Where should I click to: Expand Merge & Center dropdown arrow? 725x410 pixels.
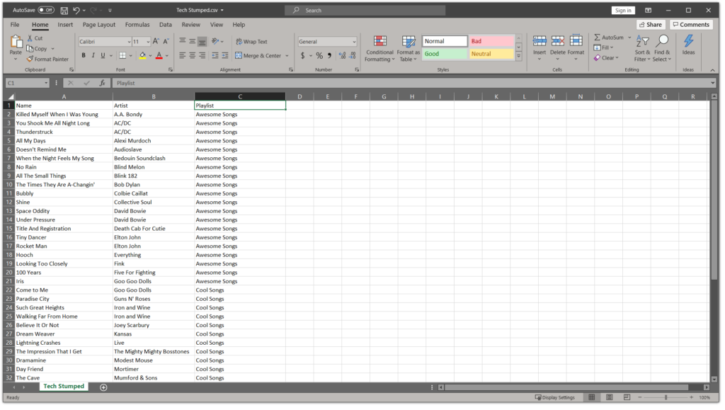(287, 56)
